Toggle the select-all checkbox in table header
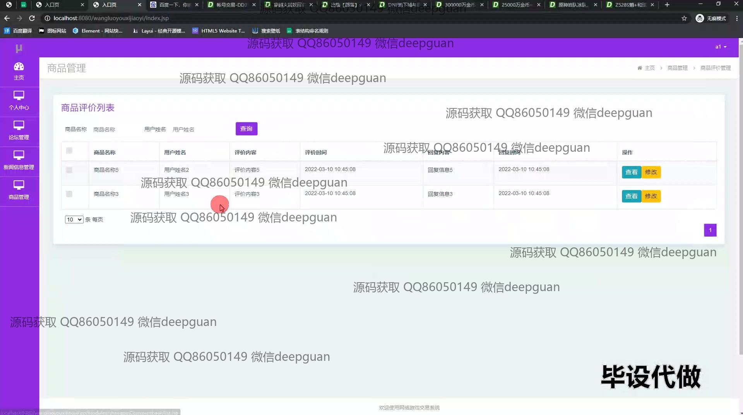This screenshot has height=415, width=743. (x=69, y=151)
